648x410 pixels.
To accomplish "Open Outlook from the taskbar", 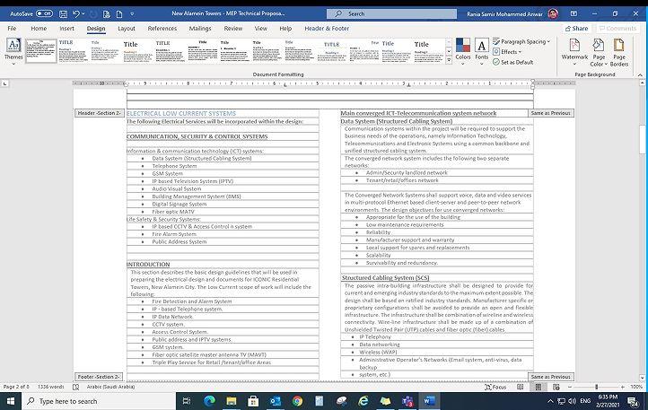I will 276,401.
